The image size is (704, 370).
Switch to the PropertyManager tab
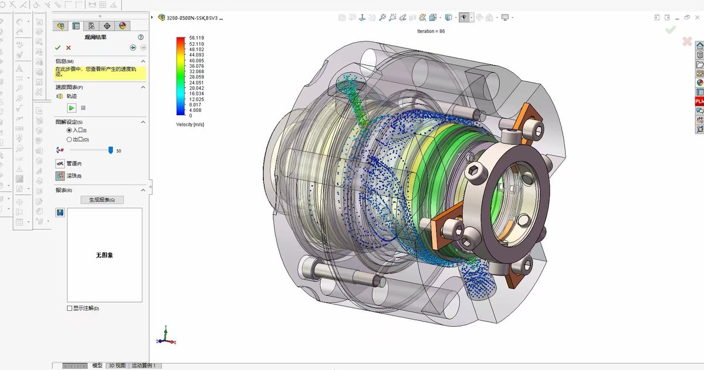[76, 26]
